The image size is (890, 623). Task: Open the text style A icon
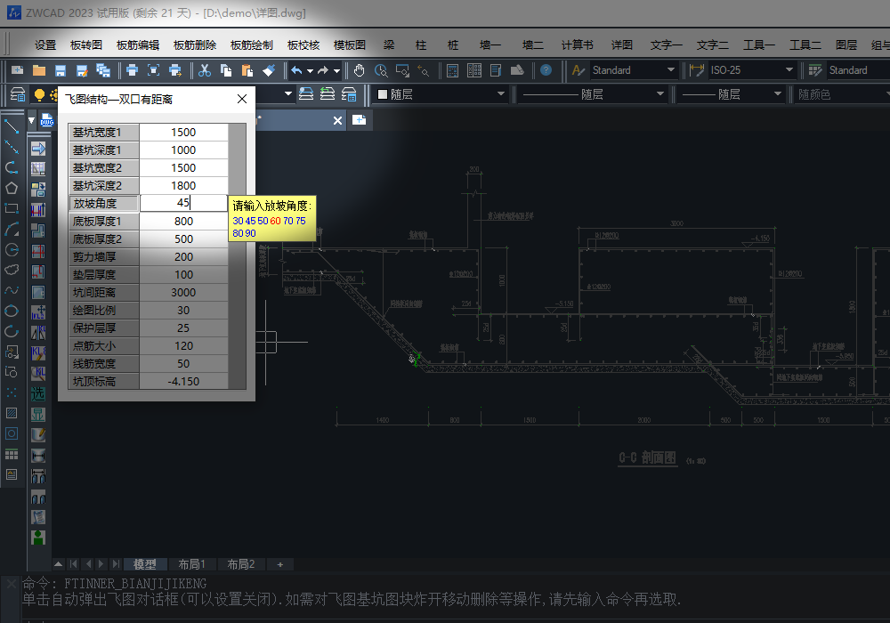[578, 70]
